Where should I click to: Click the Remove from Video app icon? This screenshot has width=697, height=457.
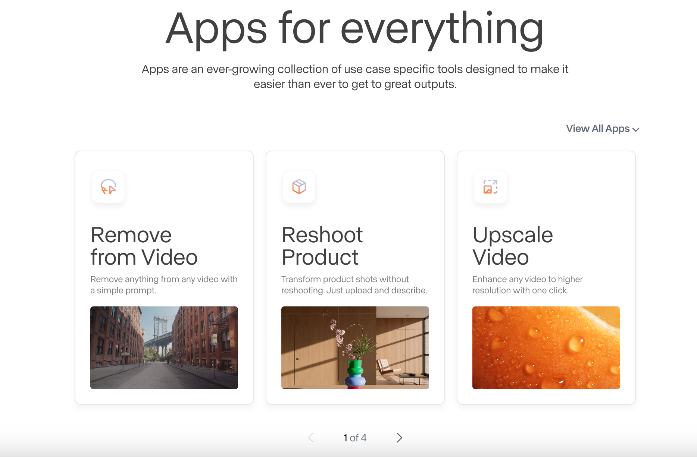(109, 186)
